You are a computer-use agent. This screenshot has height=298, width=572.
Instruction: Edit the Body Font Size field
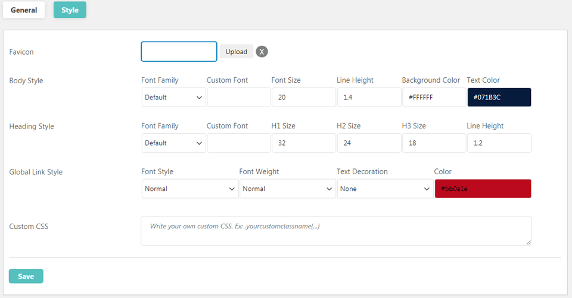point(304,98)
